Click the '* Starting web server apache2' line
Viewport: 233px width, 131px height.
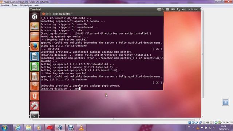pos(64,74)
